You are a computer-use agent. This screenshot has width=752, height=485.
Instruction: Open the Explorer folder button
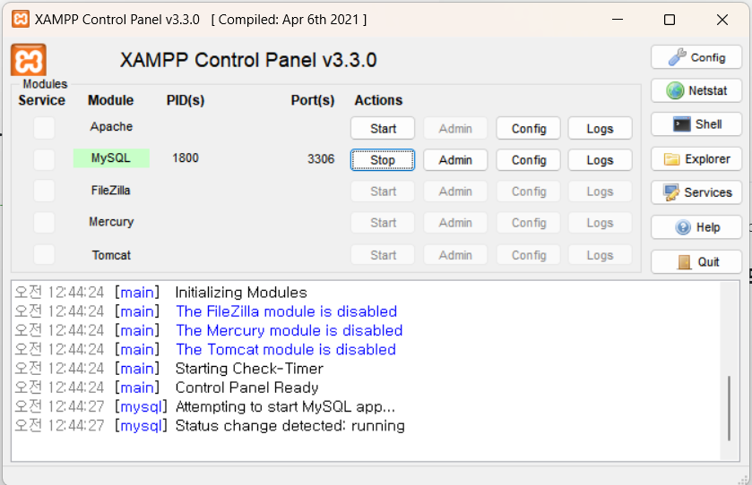tap(696, 159)
